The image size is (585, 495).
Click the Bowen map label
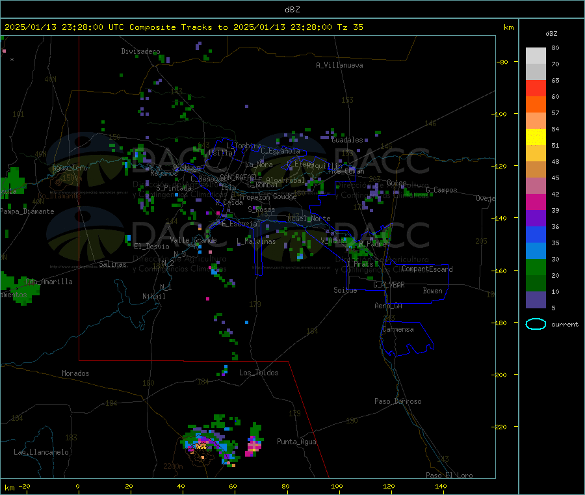pyautogui.click(x=432, y=291)
